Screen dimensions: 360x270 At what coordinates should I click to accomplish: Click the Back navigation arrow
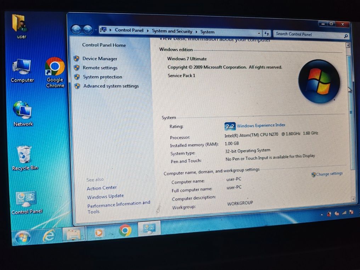tap(76, 29)
